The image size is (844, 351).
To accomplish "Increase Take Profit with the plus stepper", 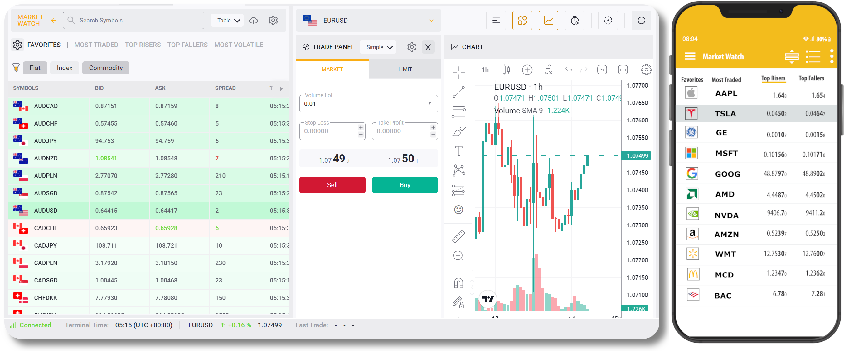I will pyautogui.click(x=433, y=127).
